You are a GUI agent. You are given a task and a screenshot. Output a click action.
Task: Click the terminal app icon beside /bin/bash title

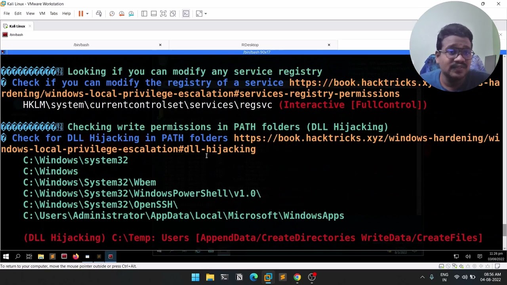(5, 35)
